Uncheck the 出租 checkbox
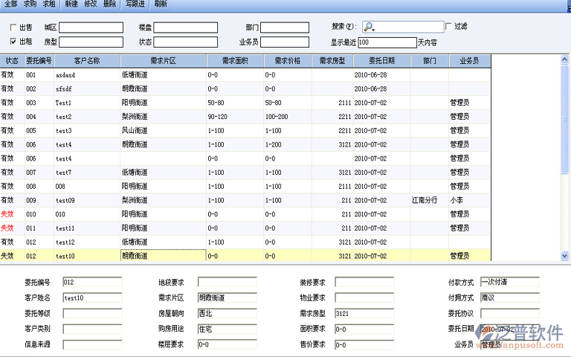The width and height of the screenshot is (571, 357). pyautogui.click(x=13, y=42)
